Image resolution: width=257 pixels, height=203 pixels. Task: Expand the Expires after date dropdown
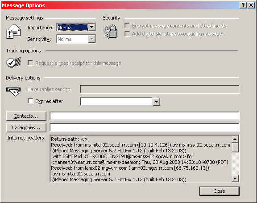click(156, 101)
